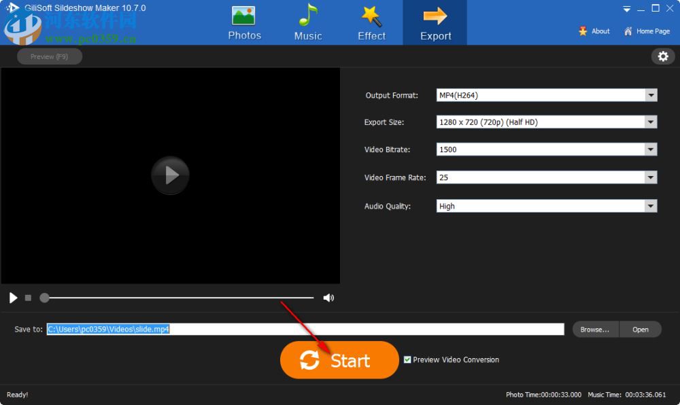Browse for a save location
Viewport: 680px width, 405px height.
(x=594, y=329)
